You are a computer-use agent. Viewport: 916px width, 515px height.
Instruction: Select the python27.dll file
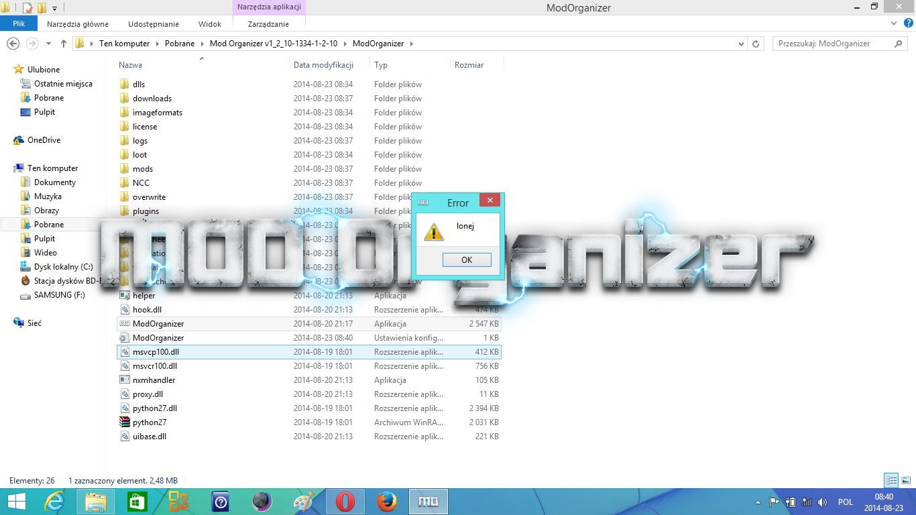point(308,408)
